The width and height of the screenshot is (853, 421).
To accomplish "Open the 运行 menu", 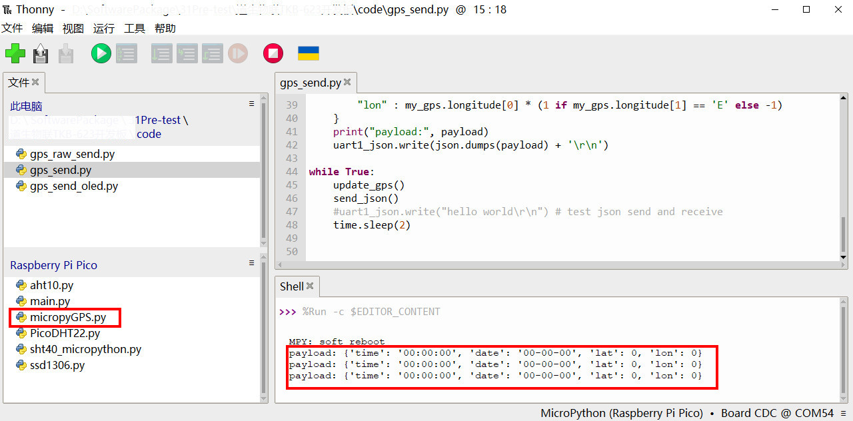I will pos(103,28).
